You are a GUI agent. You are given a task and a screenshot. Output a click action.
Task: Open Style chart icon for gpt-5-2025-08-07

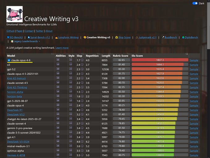pos(71,100)
